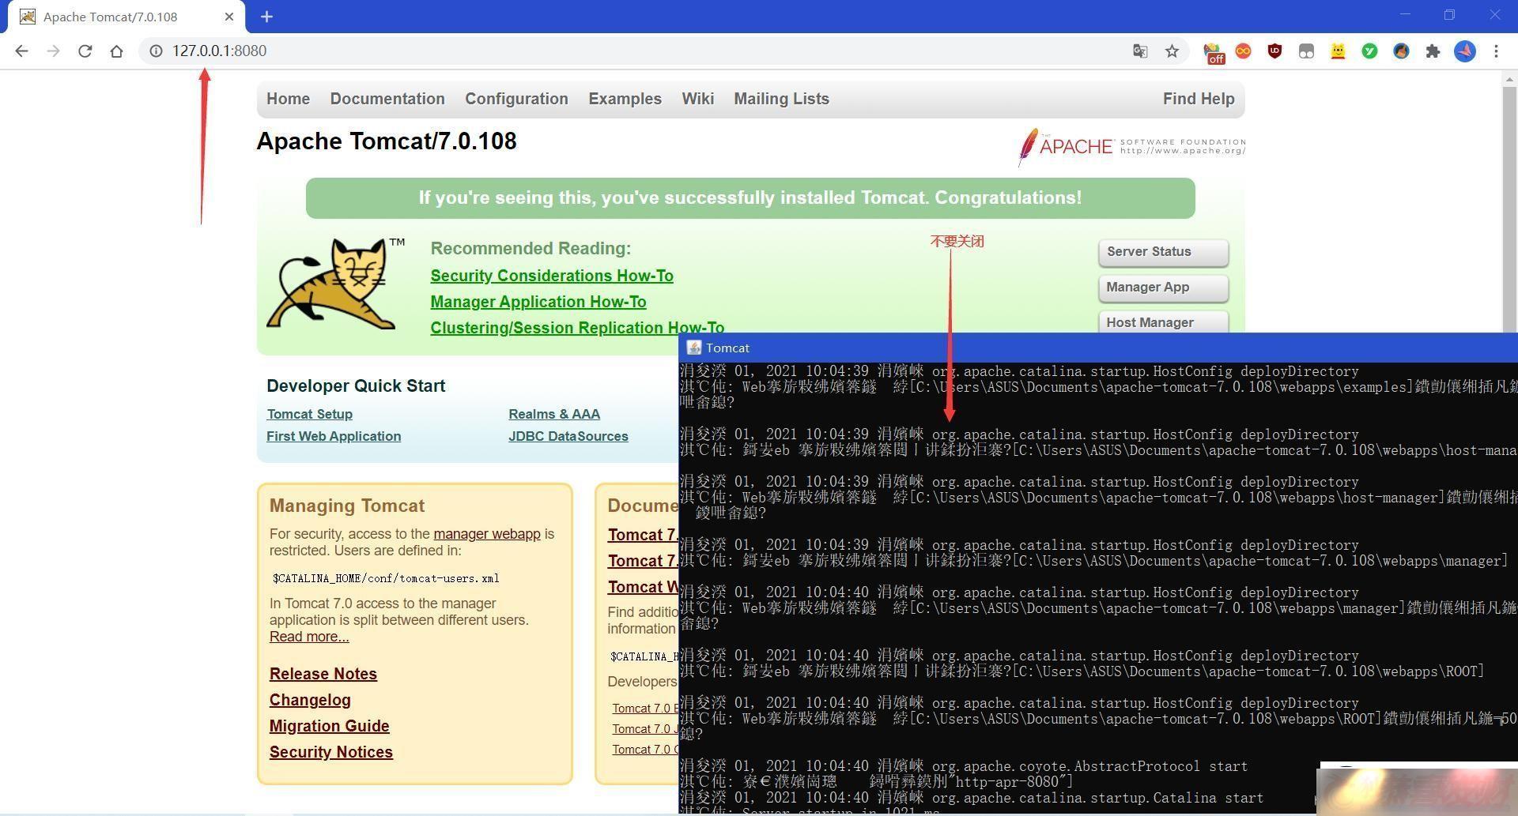Open Chrome's three-dot menu

click(1496, 51)
